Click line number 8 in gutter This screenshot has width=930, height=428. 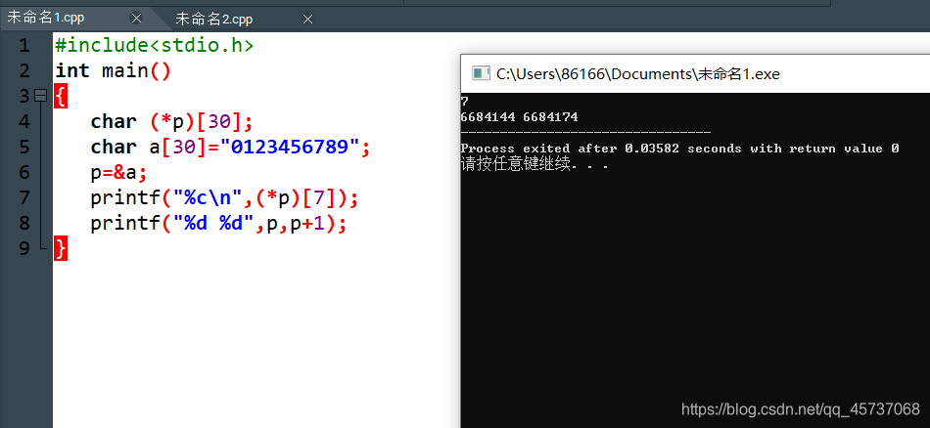click(x=23, y=223)
